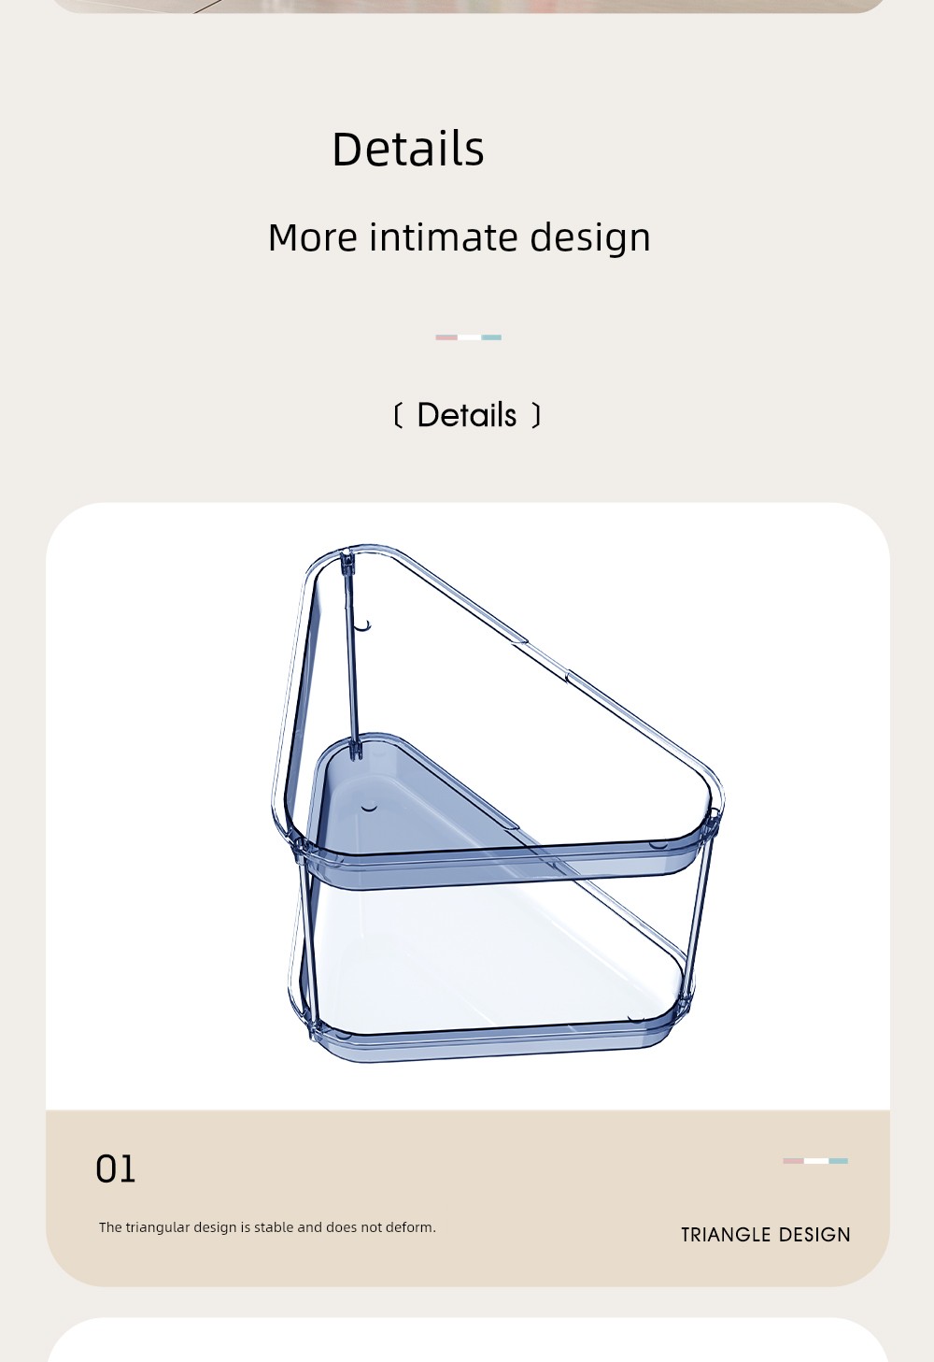Click the white segment of the center divider
Image resolution: width=934 pixels, height=1362 pixels.
click(x=469, y=337)
